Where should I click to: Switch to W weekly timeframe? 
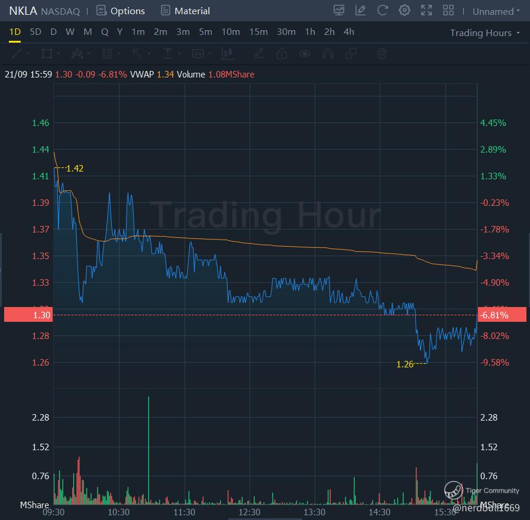click(x=70, y=32)
